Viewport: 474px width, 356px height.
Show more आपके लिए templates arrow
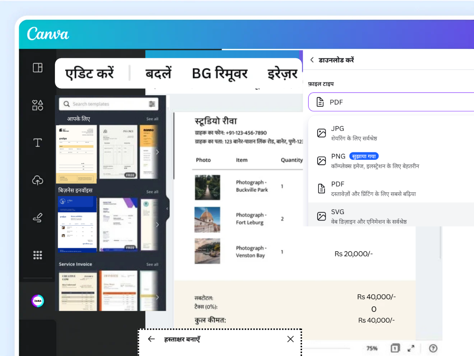[x=157, y=152]
